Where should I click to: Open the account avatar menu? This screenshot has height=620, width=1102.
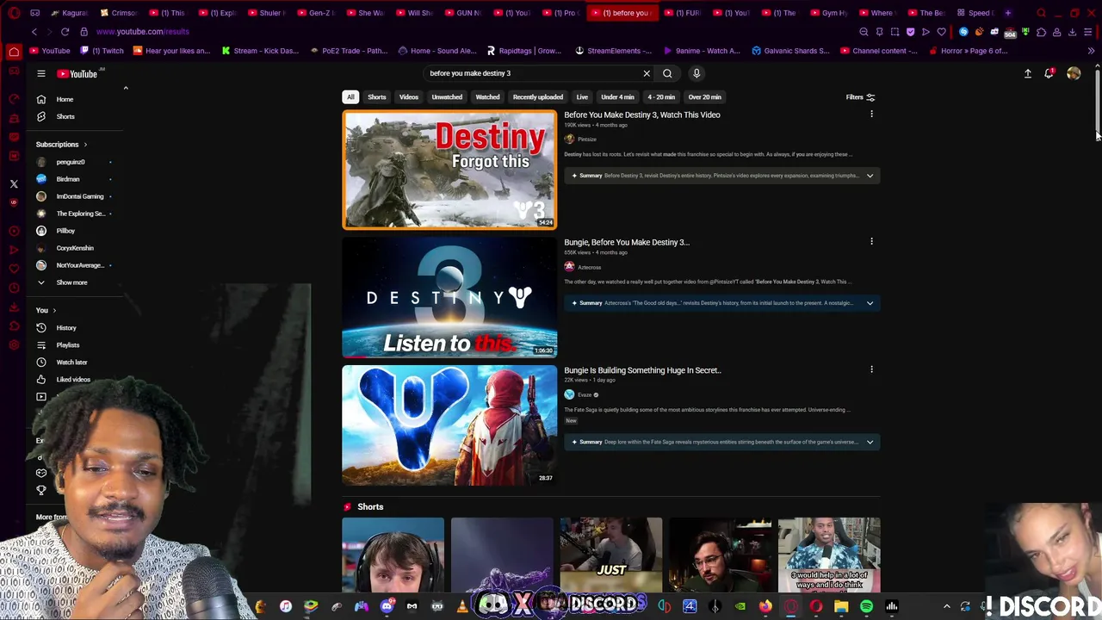click(1074, 74)
